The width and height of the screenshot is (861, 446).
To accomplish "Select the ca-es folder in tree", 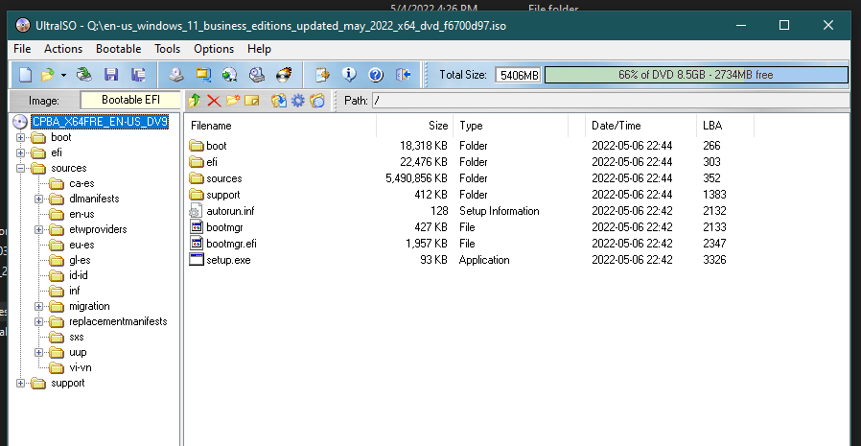I will (81, 183).
